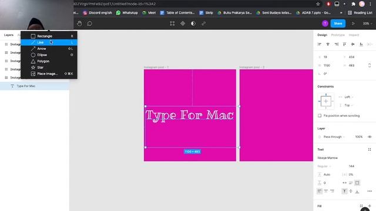
Task: Open the Pass through blend mode dropdown
Action: [334, 137]
